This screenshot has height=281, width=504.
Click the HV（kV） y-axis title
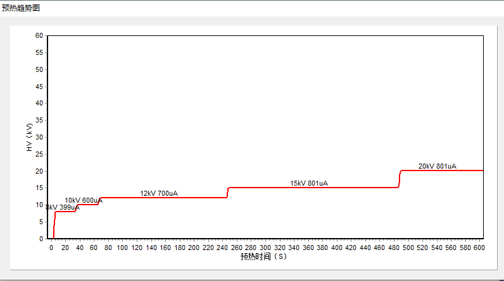[29, 138]
